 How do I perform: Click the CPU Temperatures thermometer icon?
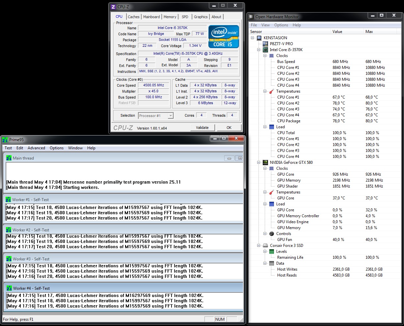[x=272, y=91]
